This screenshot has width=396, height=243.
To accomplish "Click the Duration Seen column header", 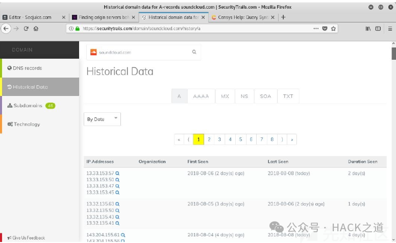I will (x=363, y=162).
